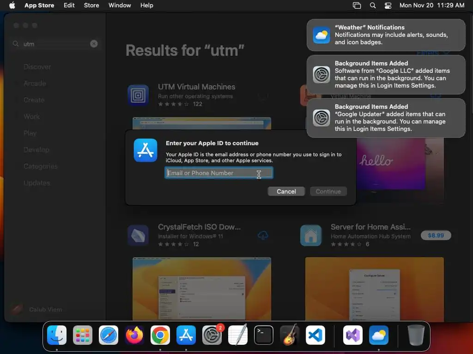Open the Window menu
The height and width of the screenshot is (354, 473).
[120, 5]
